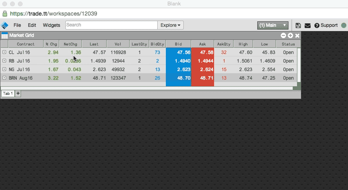Click in the Search input field
The width and height of the screenshot is (348, 190).
point(111,25)
